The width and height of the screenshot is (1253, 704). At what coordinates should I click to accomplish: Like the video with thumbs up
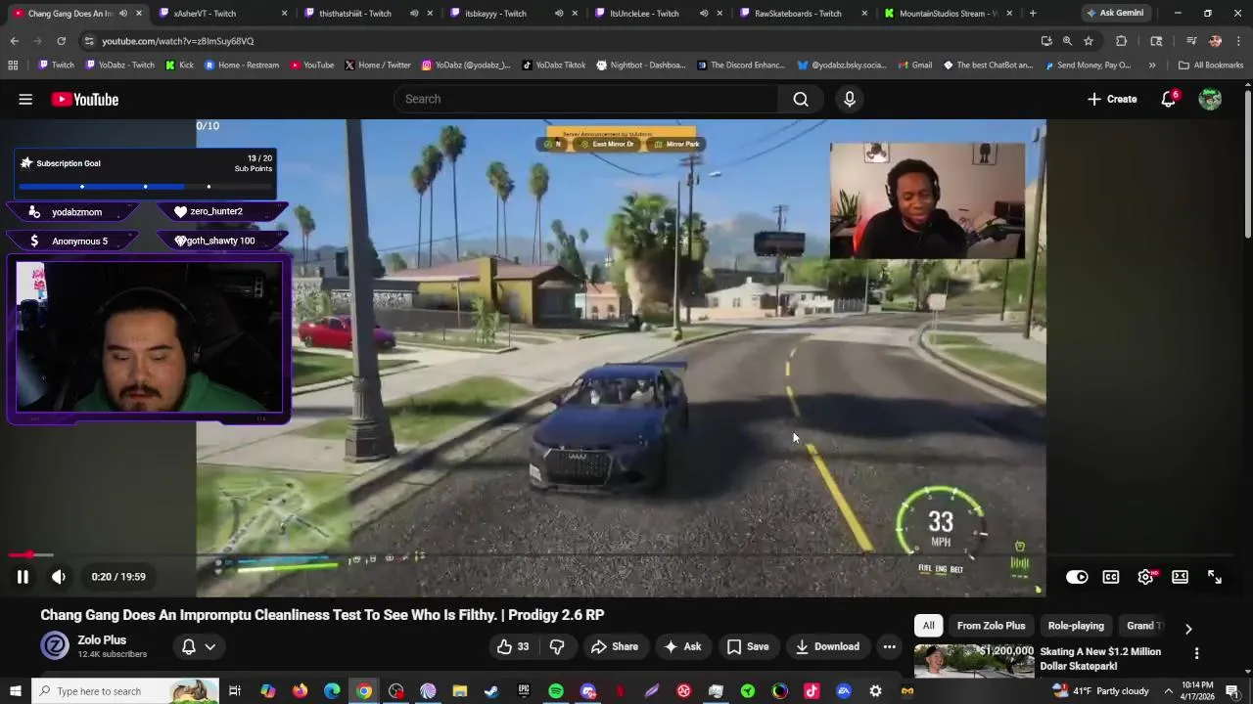[512, 646]
